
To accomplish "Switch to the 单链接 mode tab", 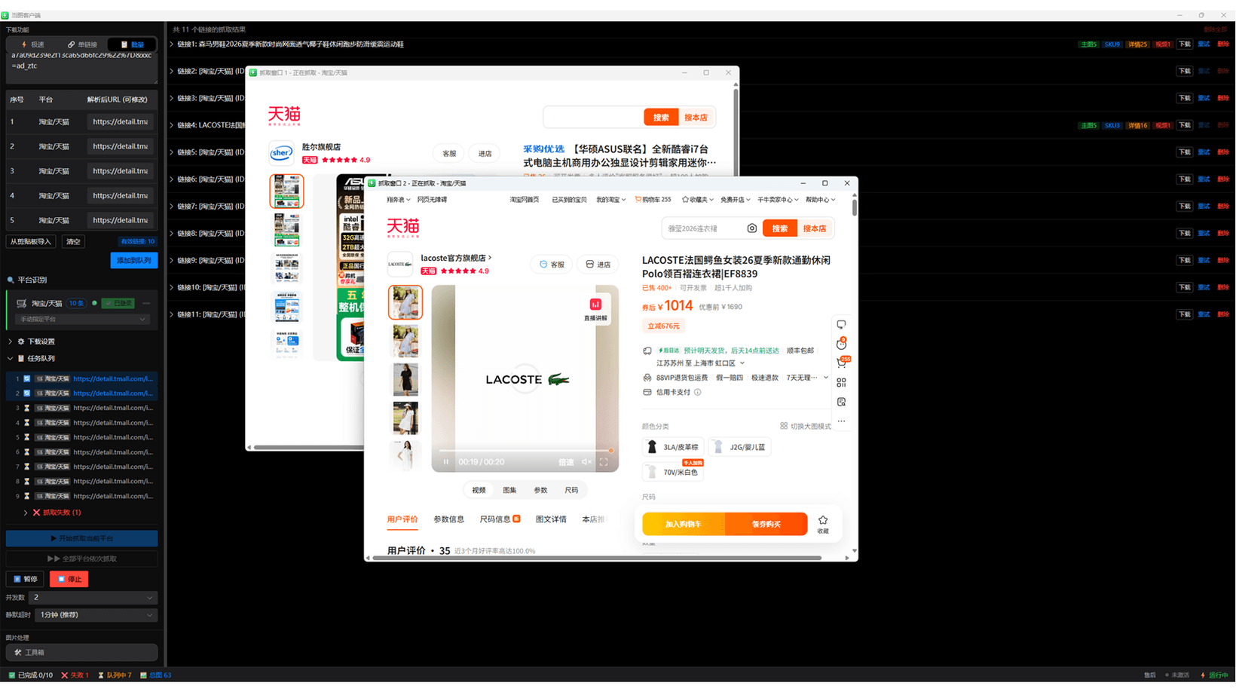I will pos(82,44).
